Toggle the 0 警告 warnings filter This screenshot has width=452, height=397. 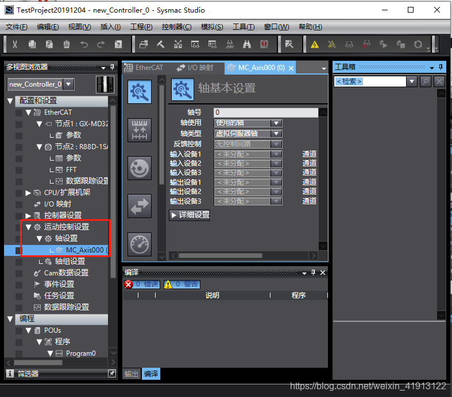[x=182, y=284]
